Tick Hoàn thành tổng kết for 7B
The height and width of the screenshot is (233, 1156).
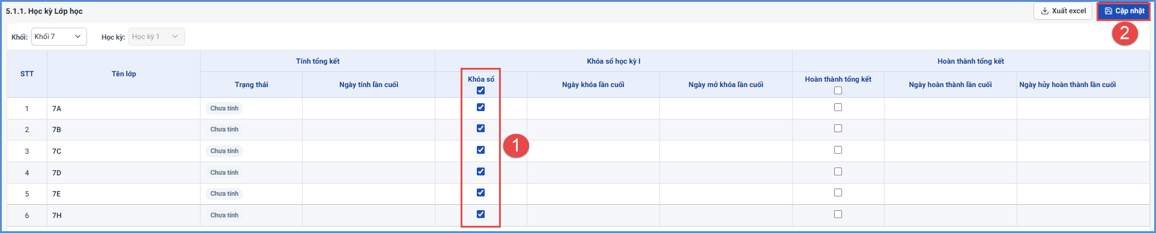[x=838, y=129]
